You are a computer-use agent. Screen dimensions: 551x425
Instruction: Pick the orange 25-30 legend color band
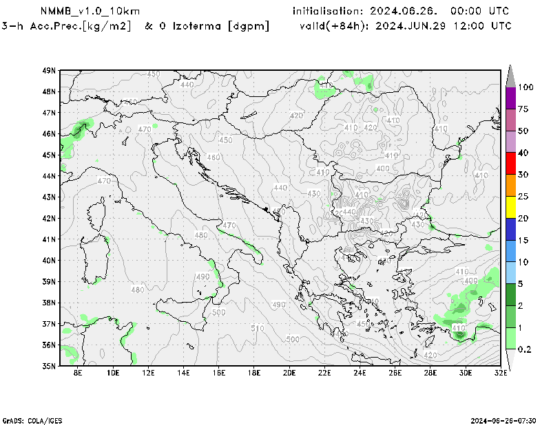tap(510, 186)
